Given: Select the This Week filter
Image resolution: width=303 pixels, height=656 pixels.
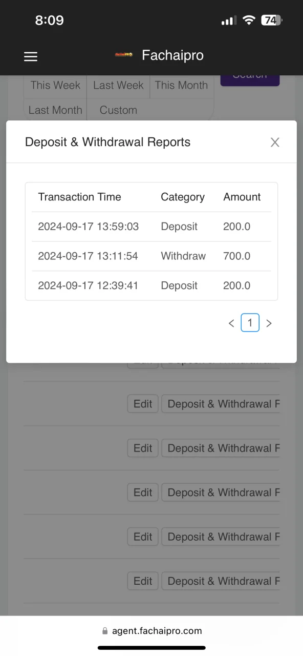Looking at the screenshot, I should click(55, 85).
